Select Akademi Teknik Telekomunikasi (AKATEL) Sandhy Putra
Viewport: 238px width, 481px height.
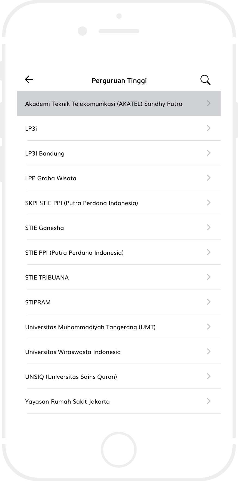coord(104,104)
